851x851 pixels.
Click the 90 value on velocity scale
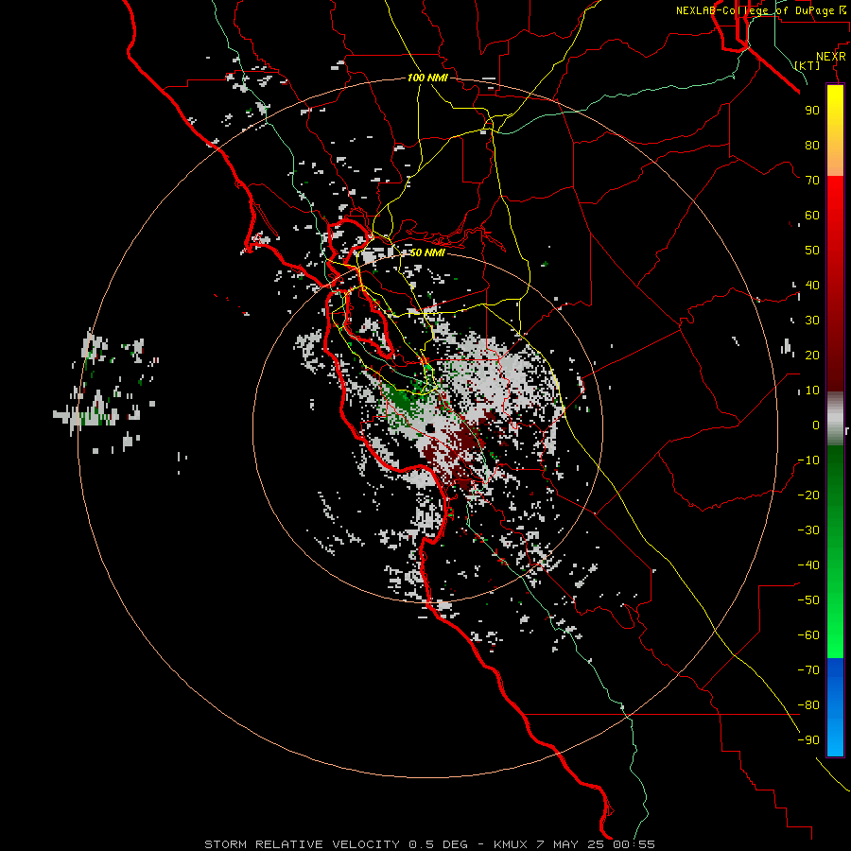pyautogui.click(x=812, y=111)
